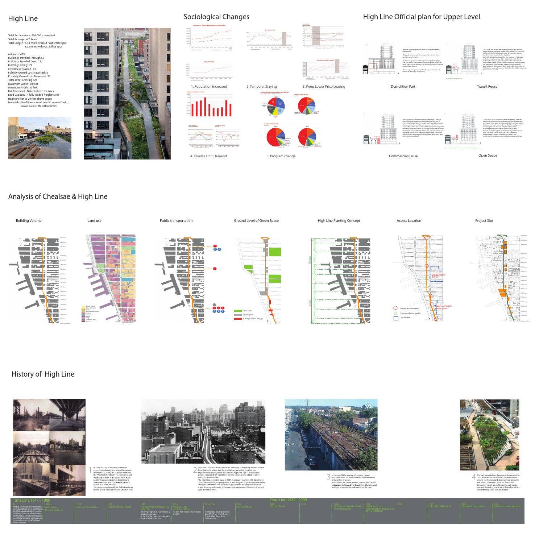The width and height of the screenshot is (535, 535).
Task: Click the Primary Access Location legend circle
Action: pyautogui.click(x=395, y=308)
